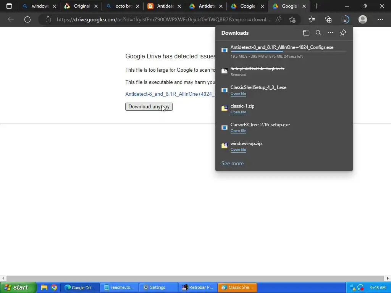
Task: Add this page to favorites star icon
Action: pyautogui.click(x=292, y=19)
